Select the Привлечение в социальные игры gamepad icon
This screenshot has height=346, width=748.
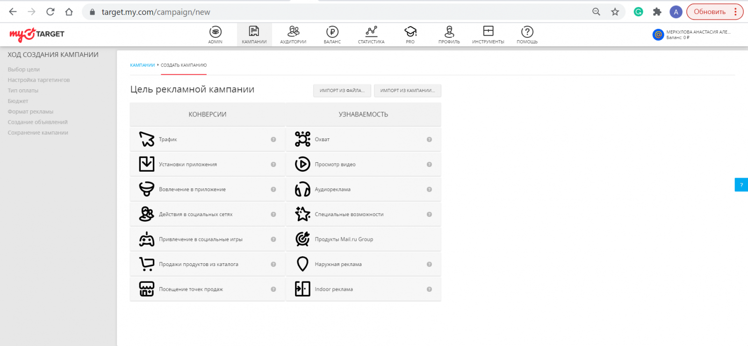pos(147,239)
